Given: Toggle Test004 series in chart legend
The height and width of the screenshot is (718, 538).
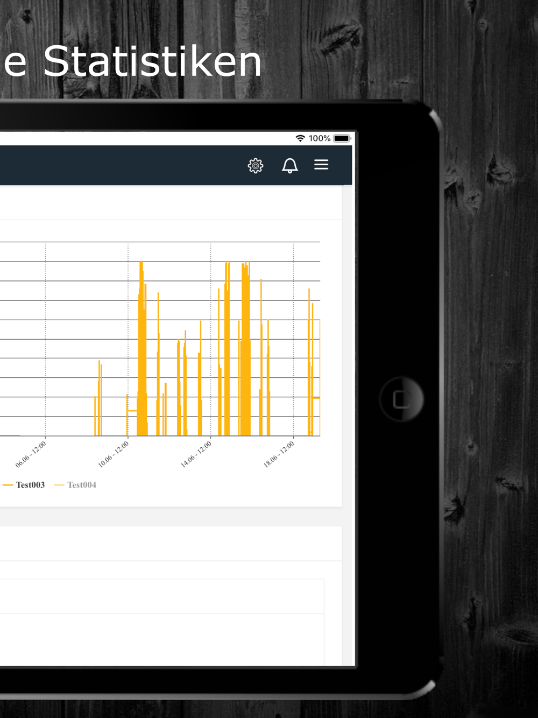Looking at the screenshot, I should 75,485.
